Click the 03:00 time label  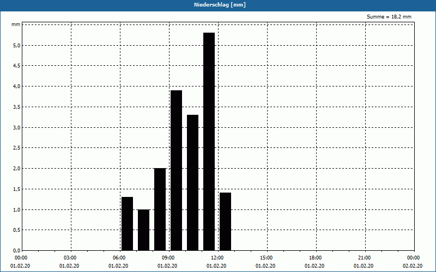click(71, 258)
